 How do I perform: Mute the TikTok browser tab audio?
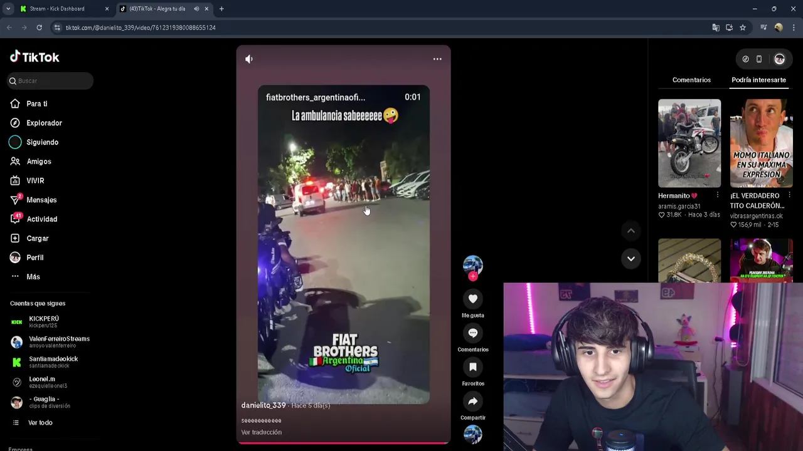(196, 9)
